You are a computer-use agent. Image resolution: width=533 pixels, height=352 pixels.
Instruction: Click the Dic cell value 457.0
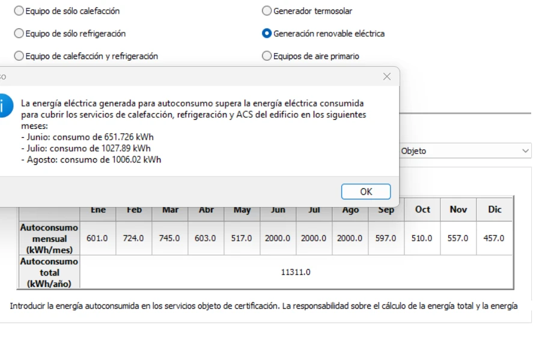[494, 238]
